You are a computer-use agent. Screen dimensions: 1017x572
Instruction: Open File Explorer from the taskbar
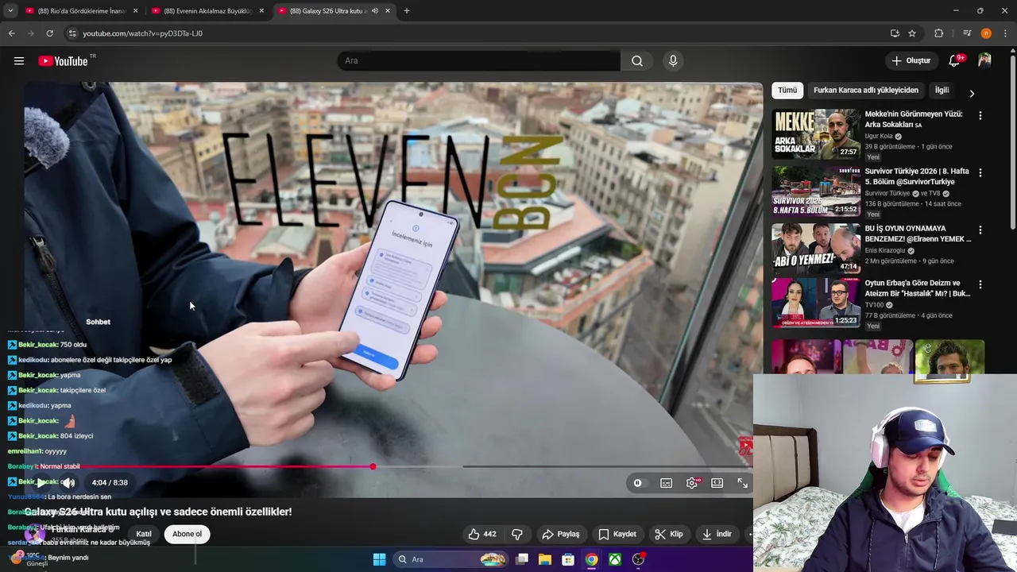pos(545,559)
